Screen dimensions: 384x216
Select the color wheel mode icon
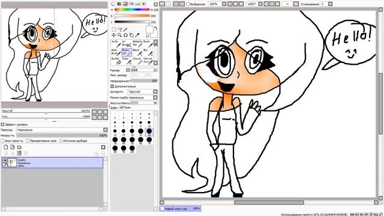(x=113, y=4)
